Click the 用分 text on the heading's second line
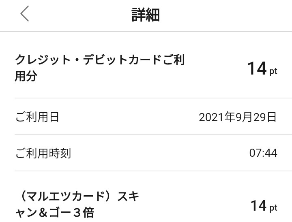 pos(26,76)
